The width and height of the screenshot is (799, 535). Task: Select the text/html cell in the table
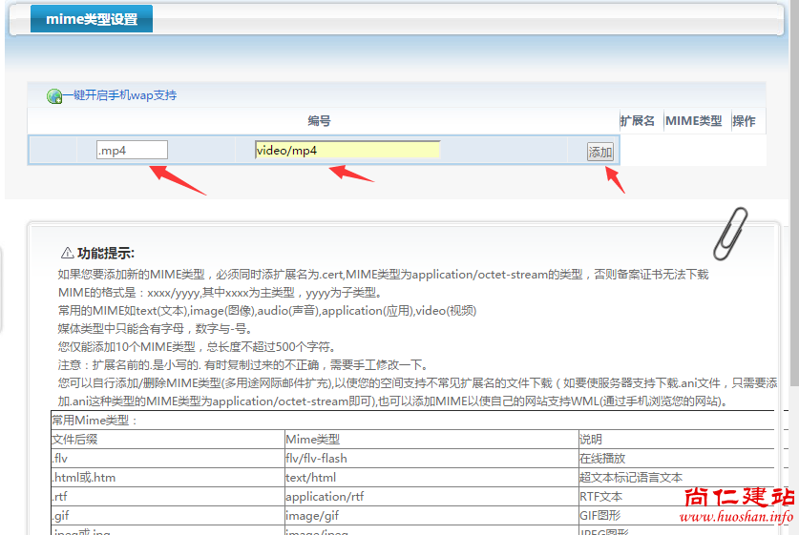coord(311,478)
